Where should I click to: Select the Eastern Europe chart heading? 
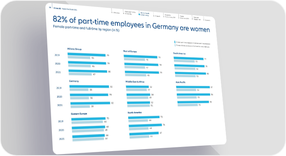point(79,114)
